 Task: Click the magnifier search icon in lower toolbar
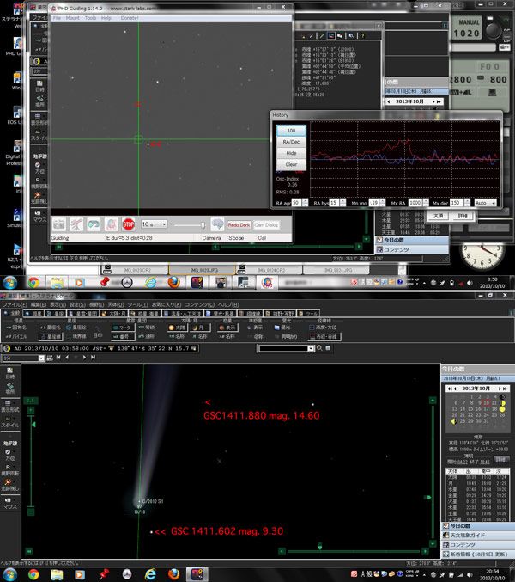coord(319,348)
